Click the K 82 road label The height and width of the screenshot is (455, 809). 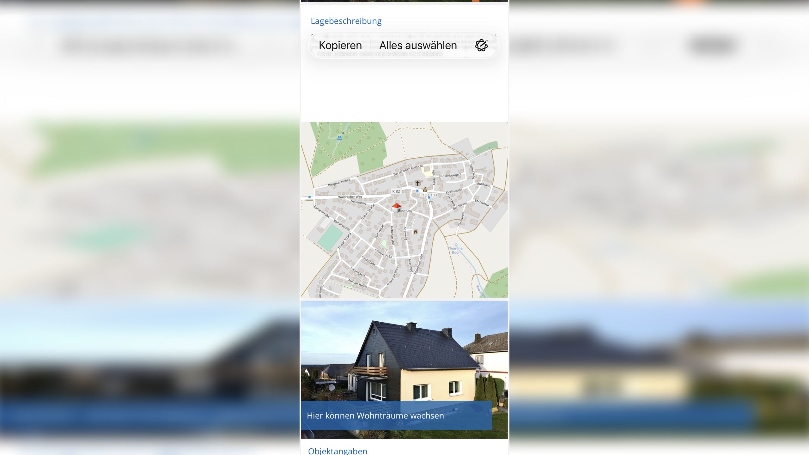click(x=396, y=191)
